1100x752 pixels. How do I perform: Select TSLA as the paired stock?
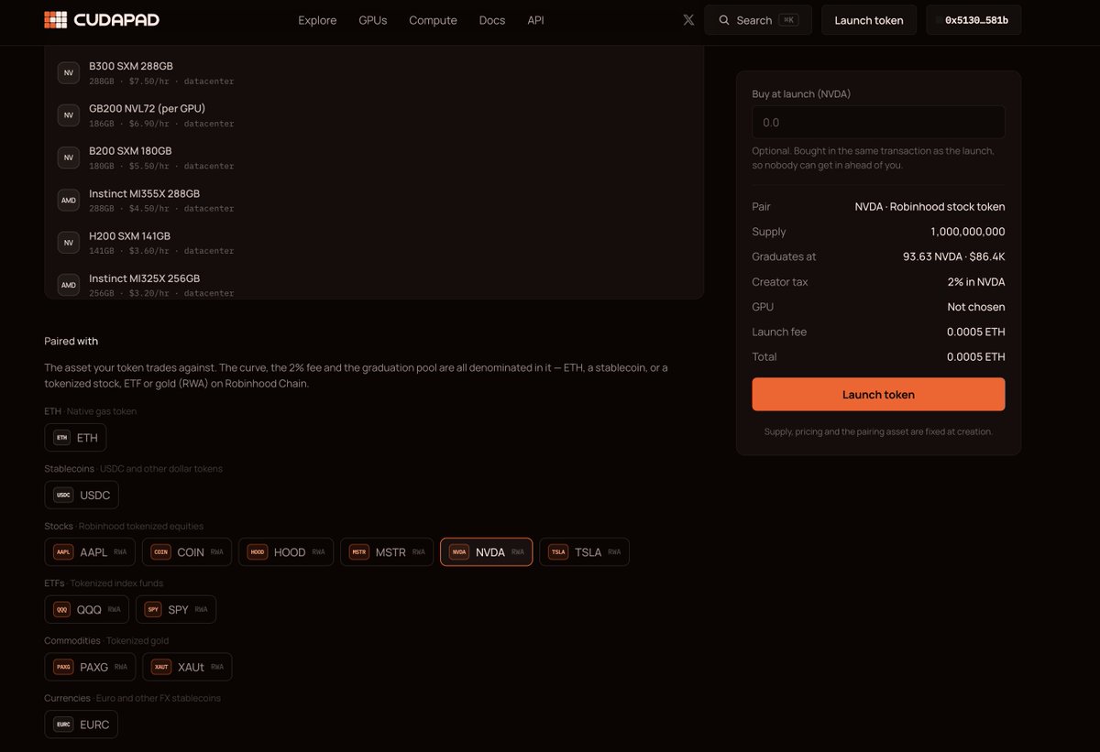tap(585, 552)
